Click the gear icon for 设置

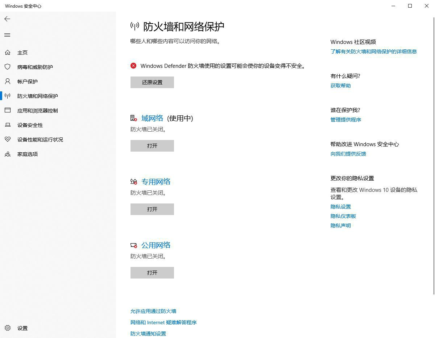8,328
